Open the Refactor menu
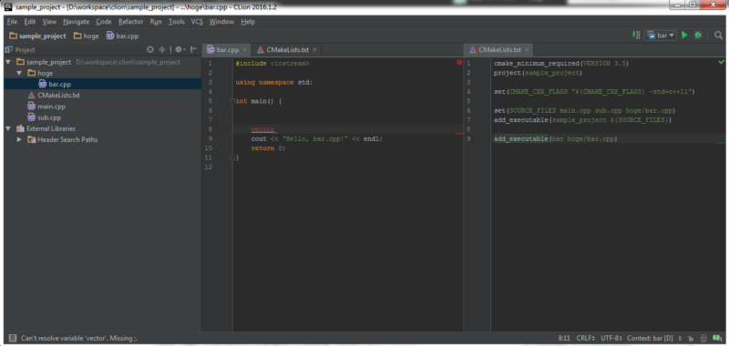 [130, 22]
